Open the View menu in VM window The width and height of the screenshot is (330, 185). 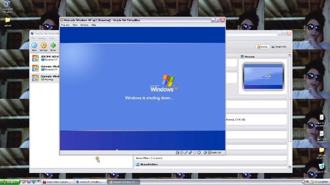(75, 25)
